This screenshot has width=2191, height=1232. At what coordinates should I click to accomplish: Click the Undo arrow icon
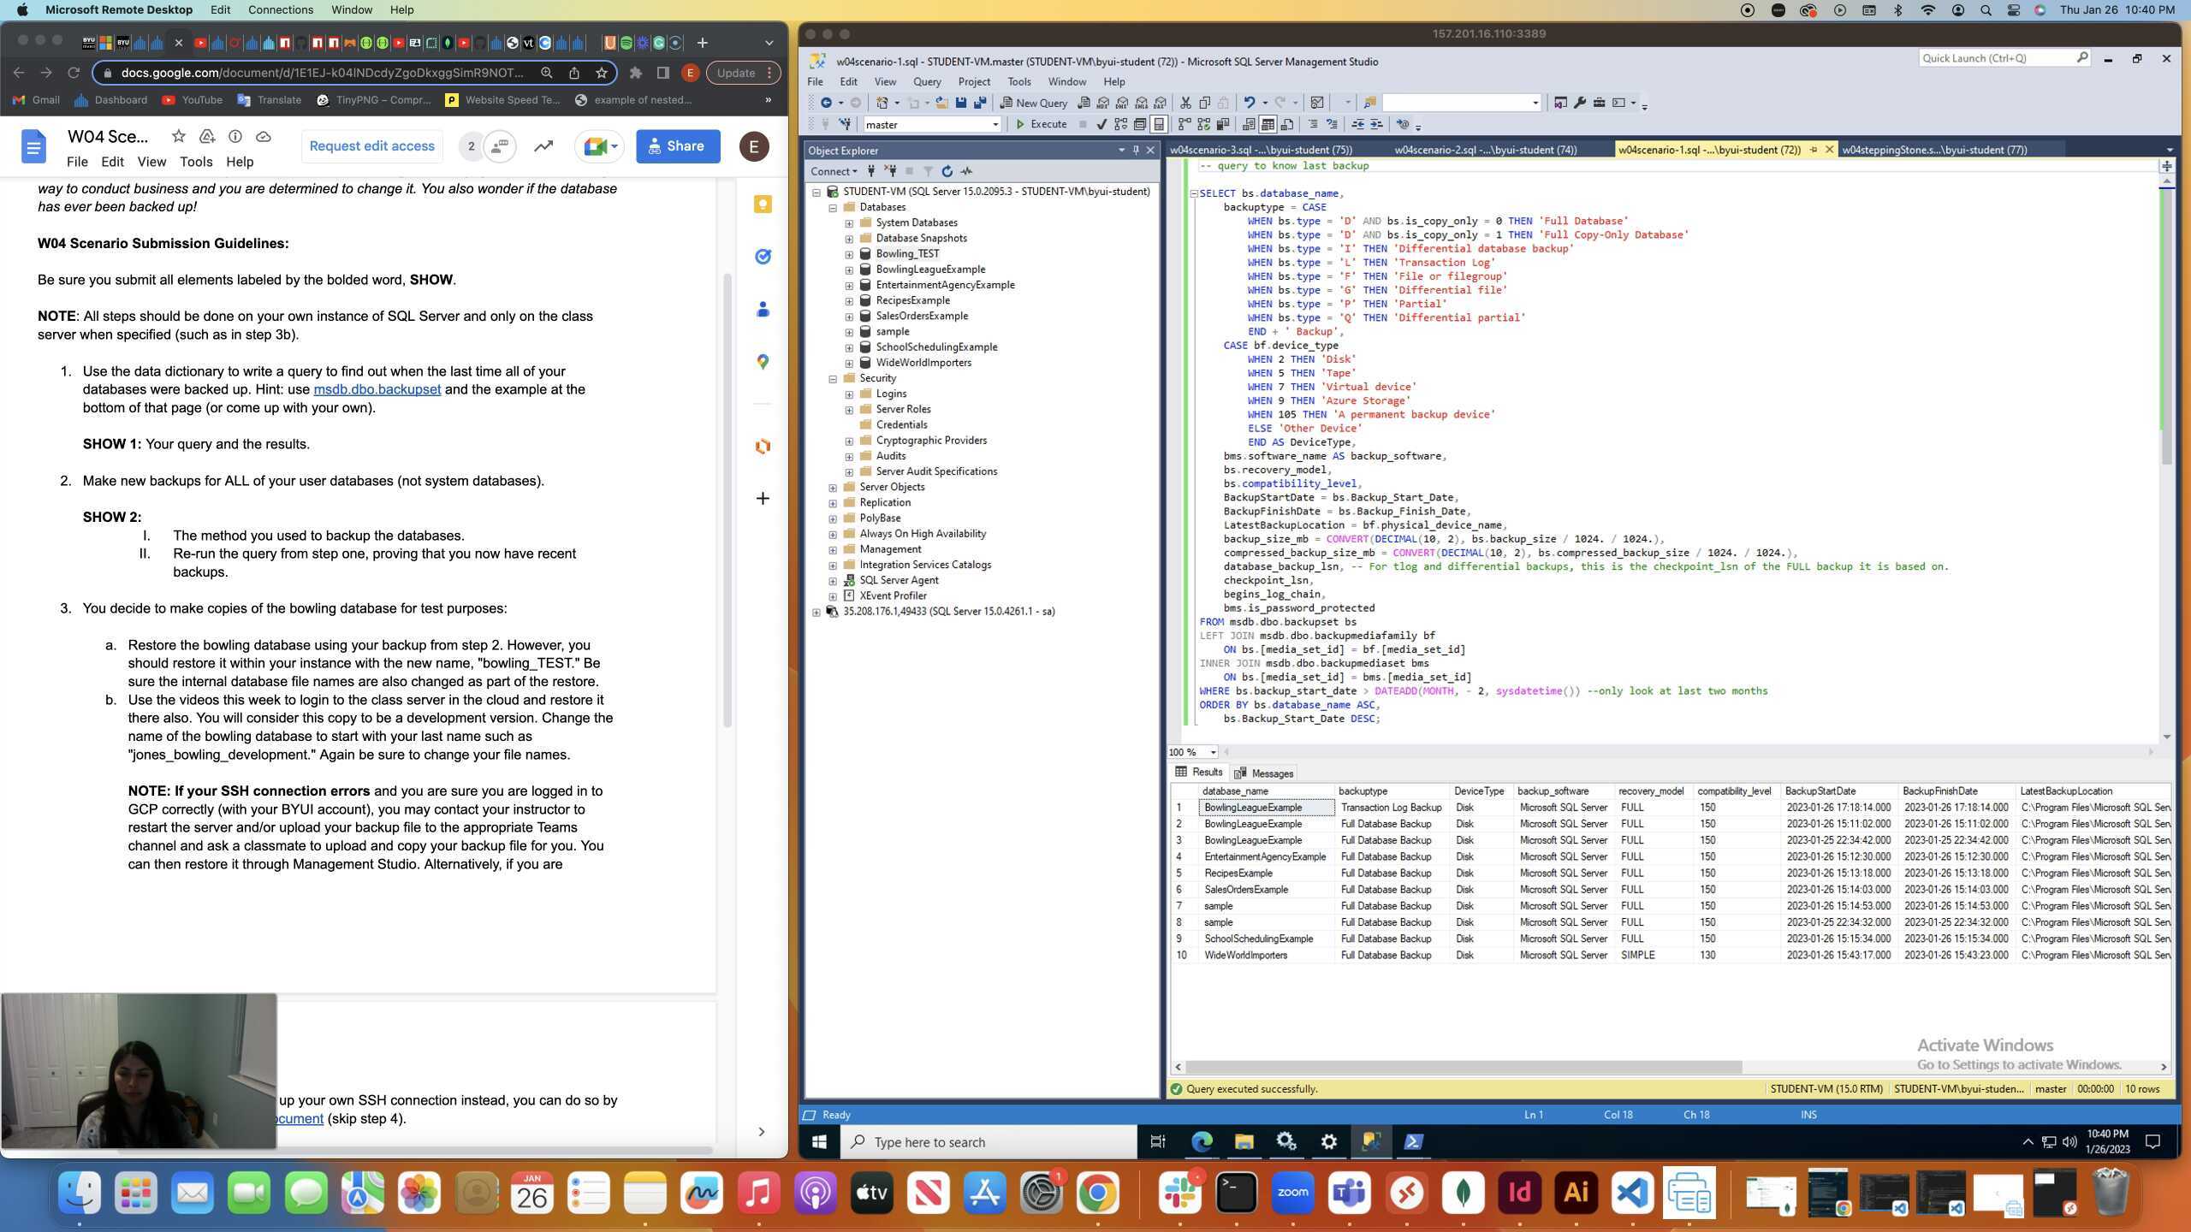tap(1249, 103)
